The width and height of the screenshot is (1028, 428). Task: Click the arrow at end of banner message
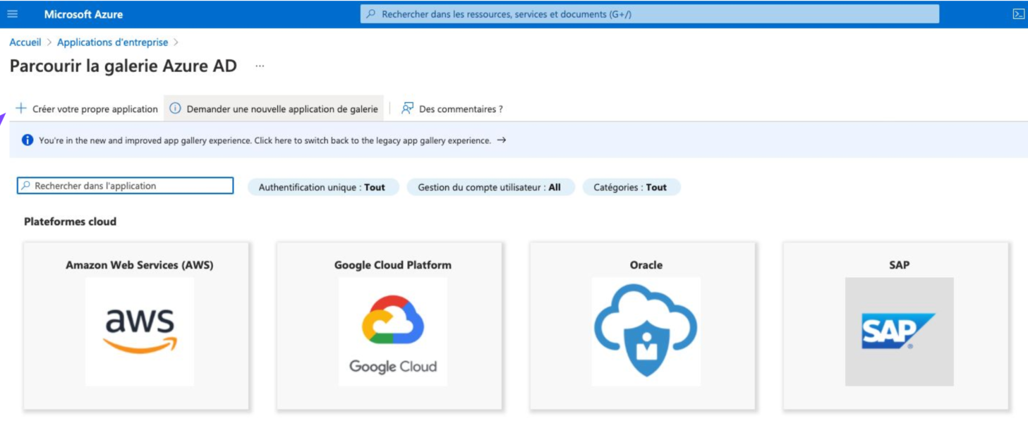coord(501,140)
